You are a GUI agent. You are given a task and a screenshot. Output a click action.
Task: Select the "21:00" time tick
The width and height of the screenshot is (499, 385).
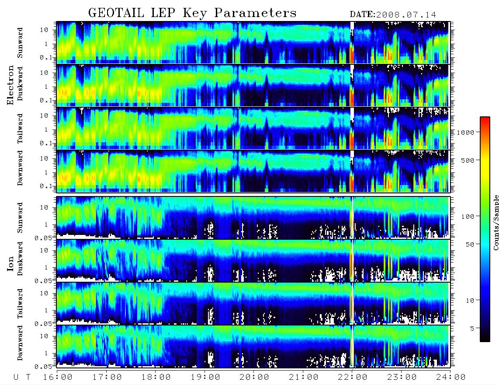[304, 378]
